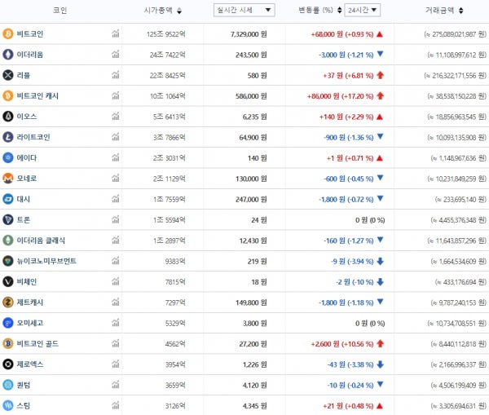The height and width of the screenshot is (415, 489).
Task: Click the Litecoin (라이트코인) coin logo
Action: point(8,137)
